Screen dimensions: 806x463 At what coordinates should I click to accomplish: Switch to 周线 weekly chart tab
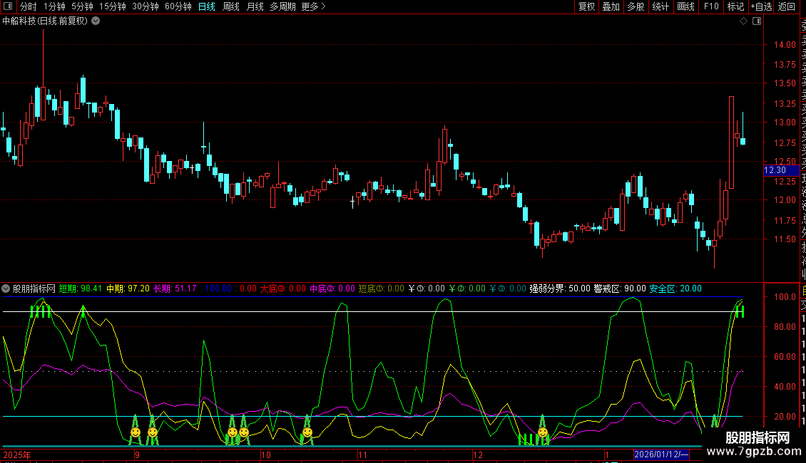(230, 6)
